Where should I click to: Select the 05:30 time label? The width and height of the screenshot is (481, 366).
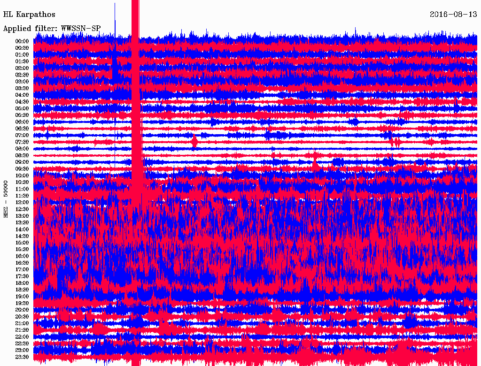click(x=22, y=115)
